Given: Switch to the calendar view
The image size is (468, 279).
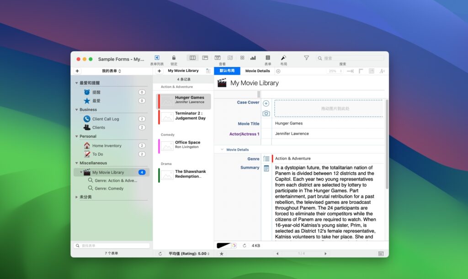Looking at the screenshot, I should 218,58.
